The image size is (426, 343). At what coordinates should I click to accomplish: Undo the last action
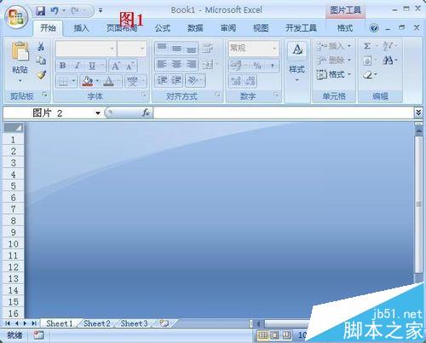pyautogui.click(x=54, y=11)
